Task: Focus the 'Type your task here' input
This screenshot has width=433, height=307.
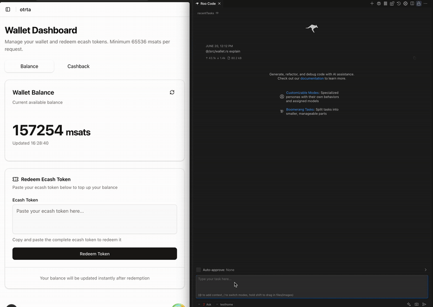Action: pyautogui.click(x=312, y=286)
